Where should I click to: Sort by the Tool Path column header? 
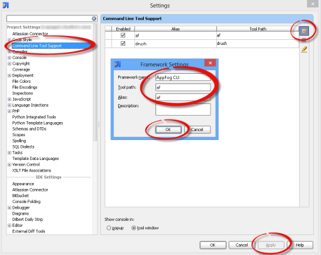click(x=257, y=29)
